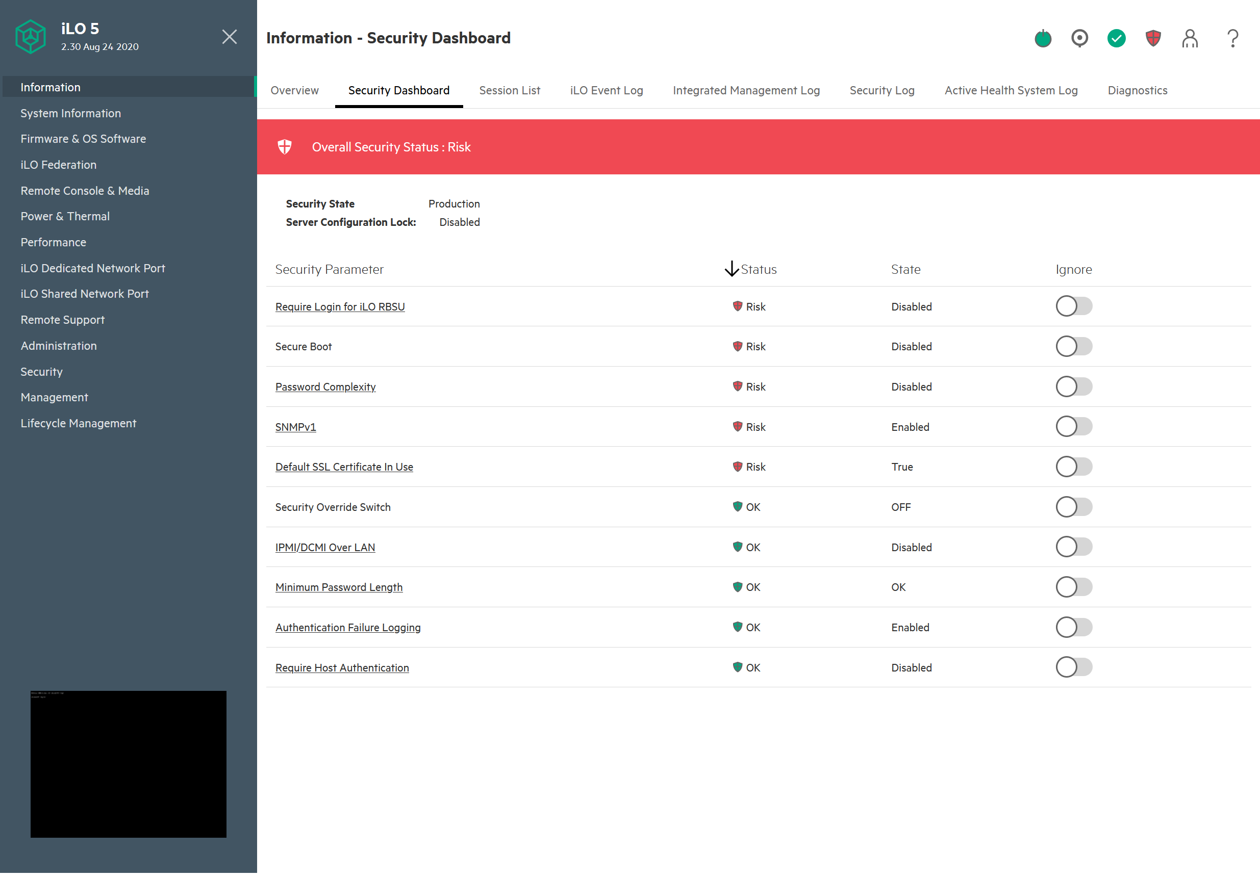
Task: Click the UID indicator target icon
Action: point(1079,38)
